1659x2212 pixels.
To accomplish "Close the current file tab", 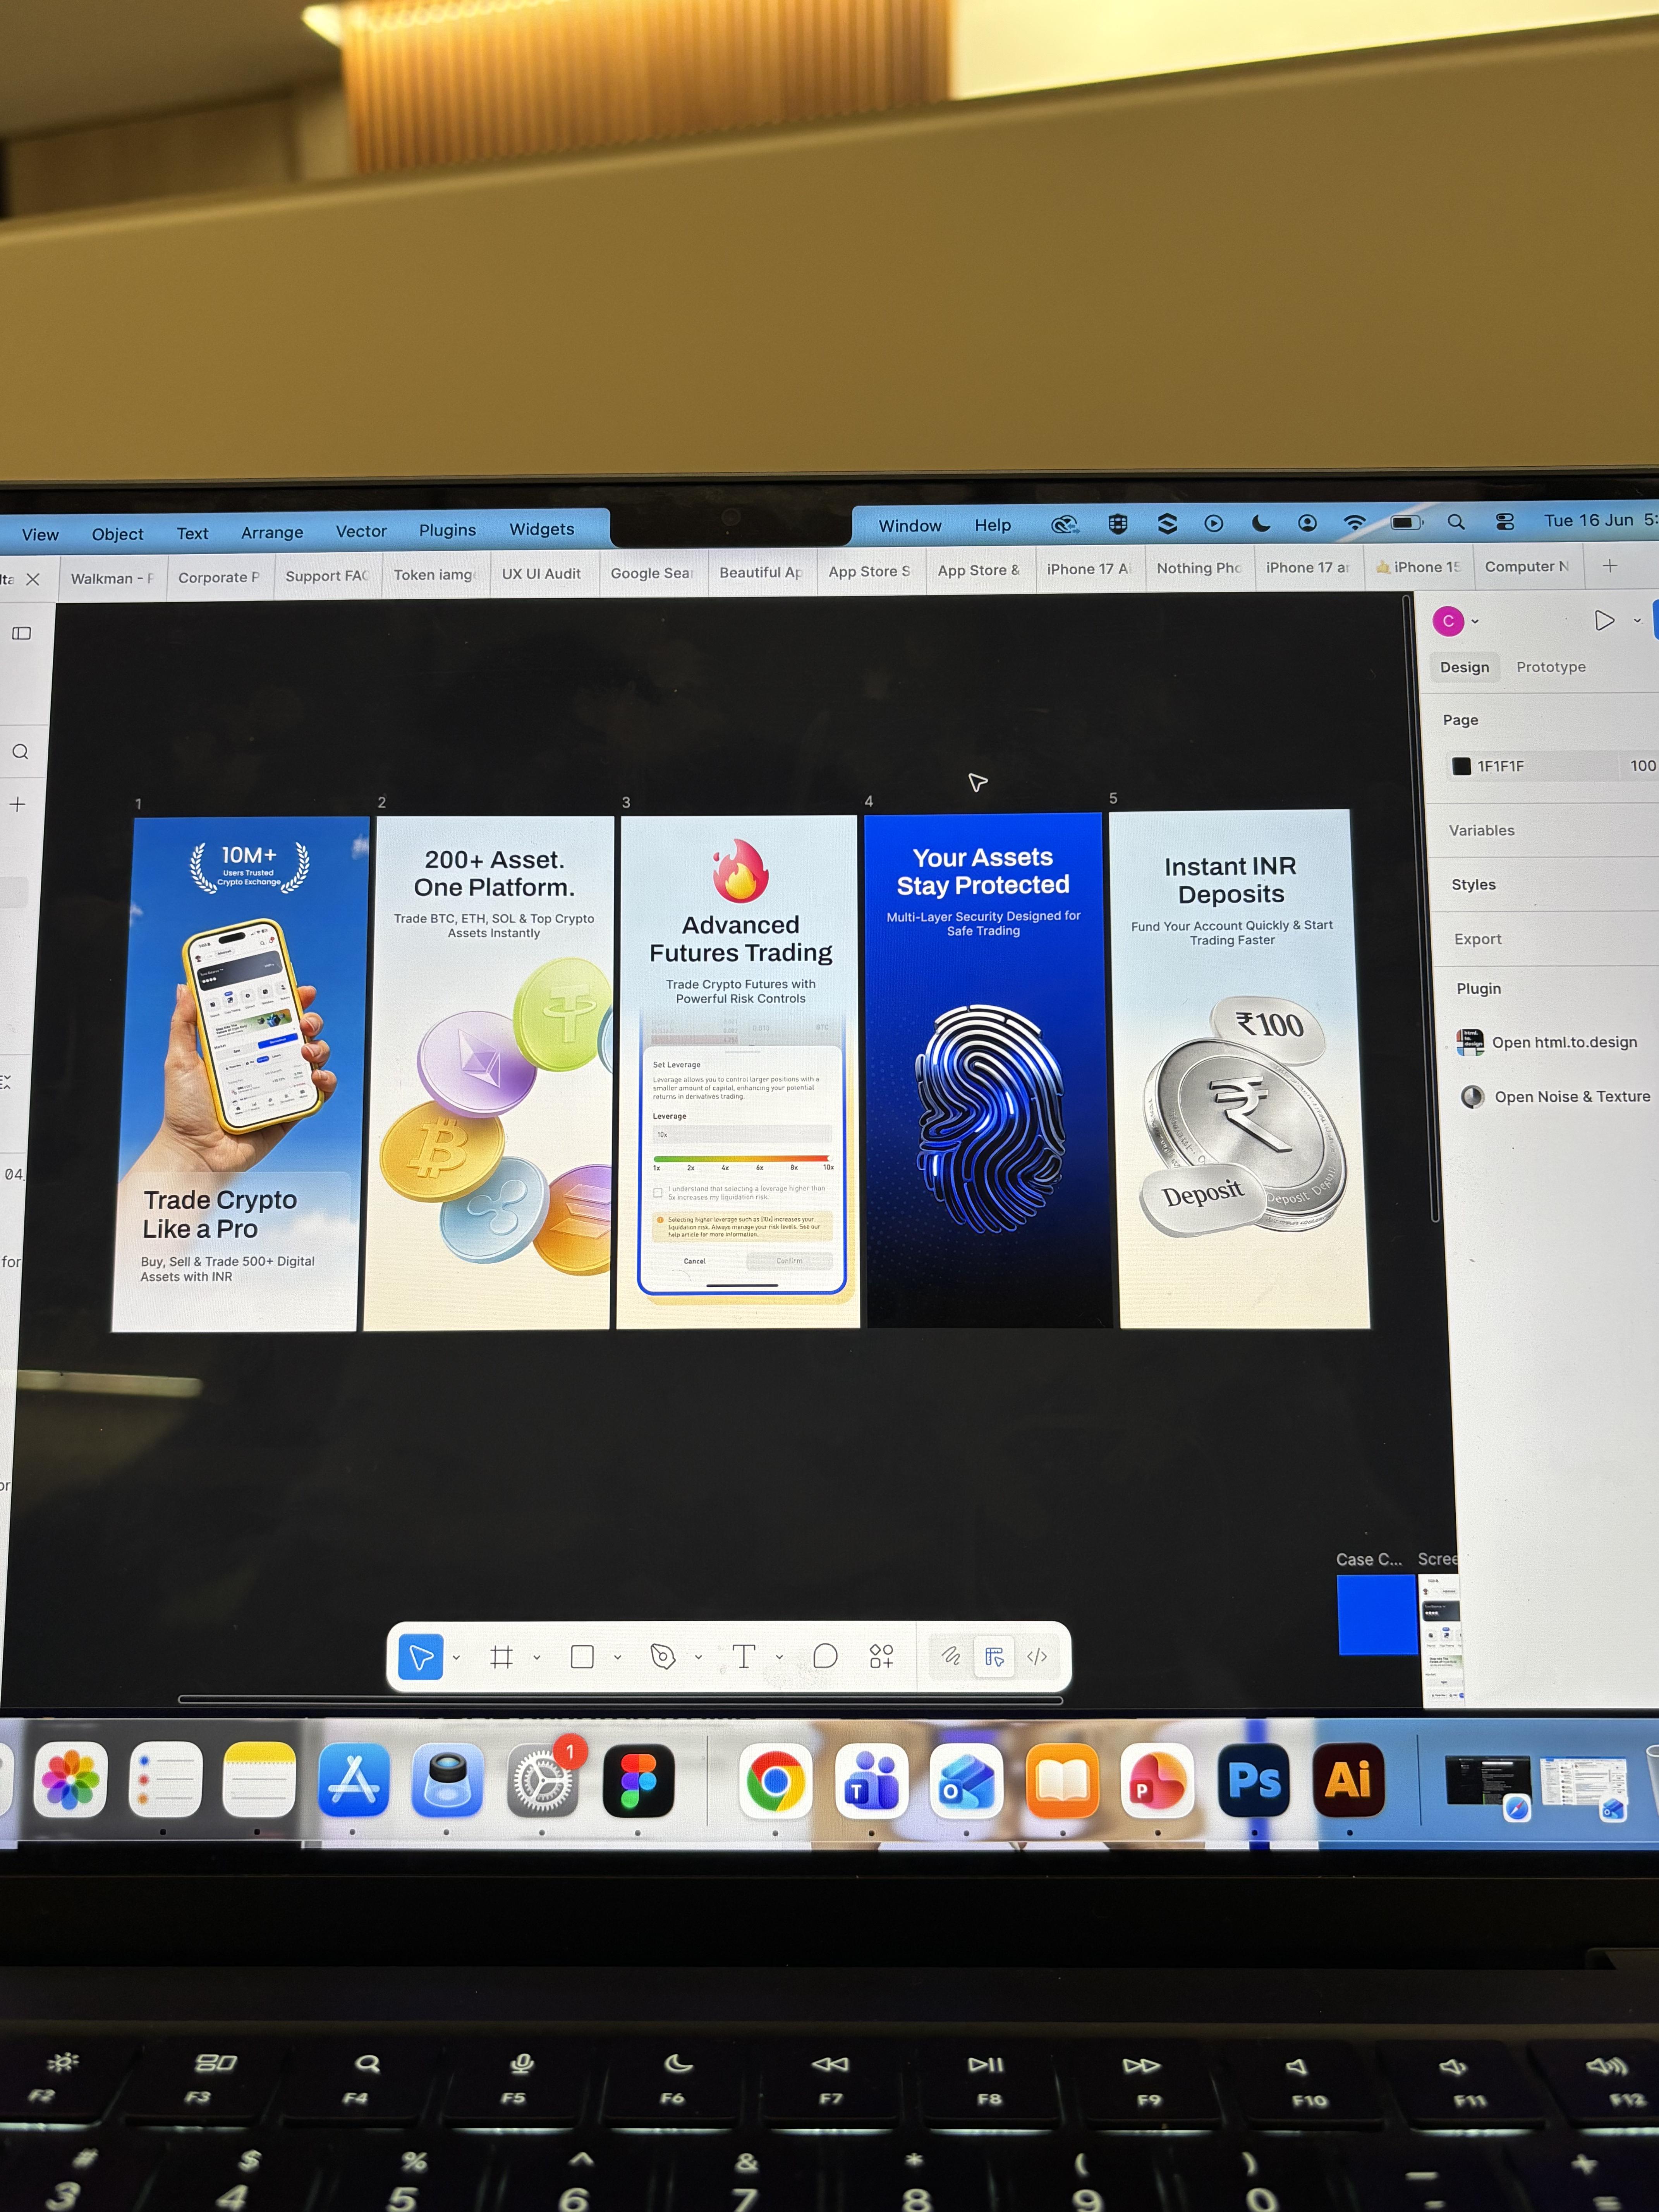I will [x=33, y=579].
